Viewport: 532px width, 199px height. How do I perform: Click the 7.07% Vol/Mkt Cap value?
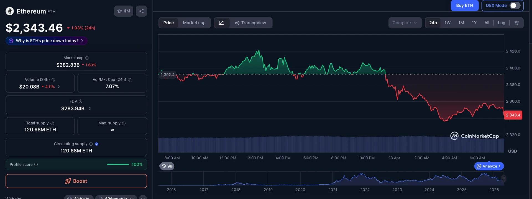(x=112, y=86)
